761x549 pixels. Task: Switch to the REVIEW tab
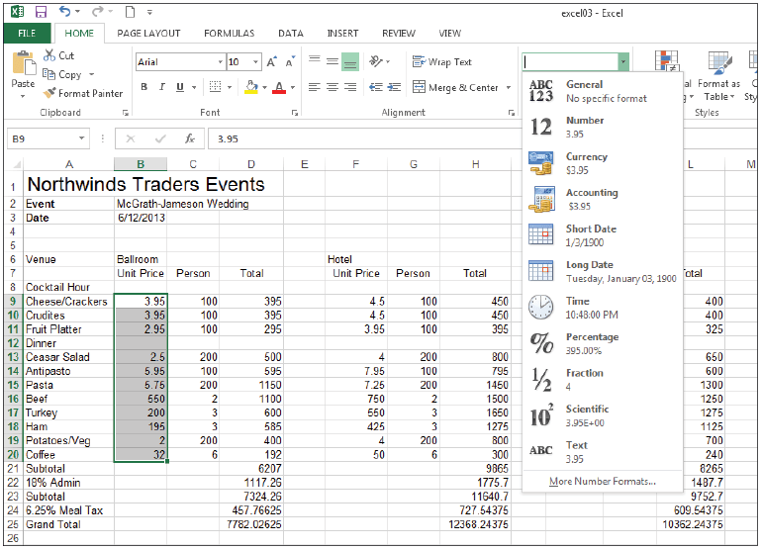399,34
